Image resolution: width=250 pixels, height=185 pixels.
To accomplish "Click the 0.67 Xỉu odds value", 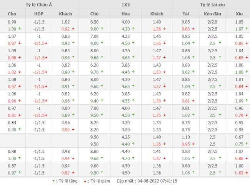I will pos(239,137).
